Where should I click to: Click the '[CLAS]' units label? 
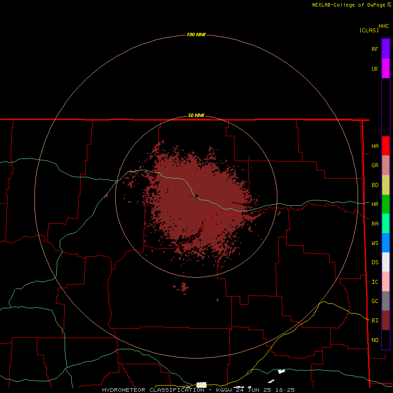pyautogui.click(x=369, y=30)
